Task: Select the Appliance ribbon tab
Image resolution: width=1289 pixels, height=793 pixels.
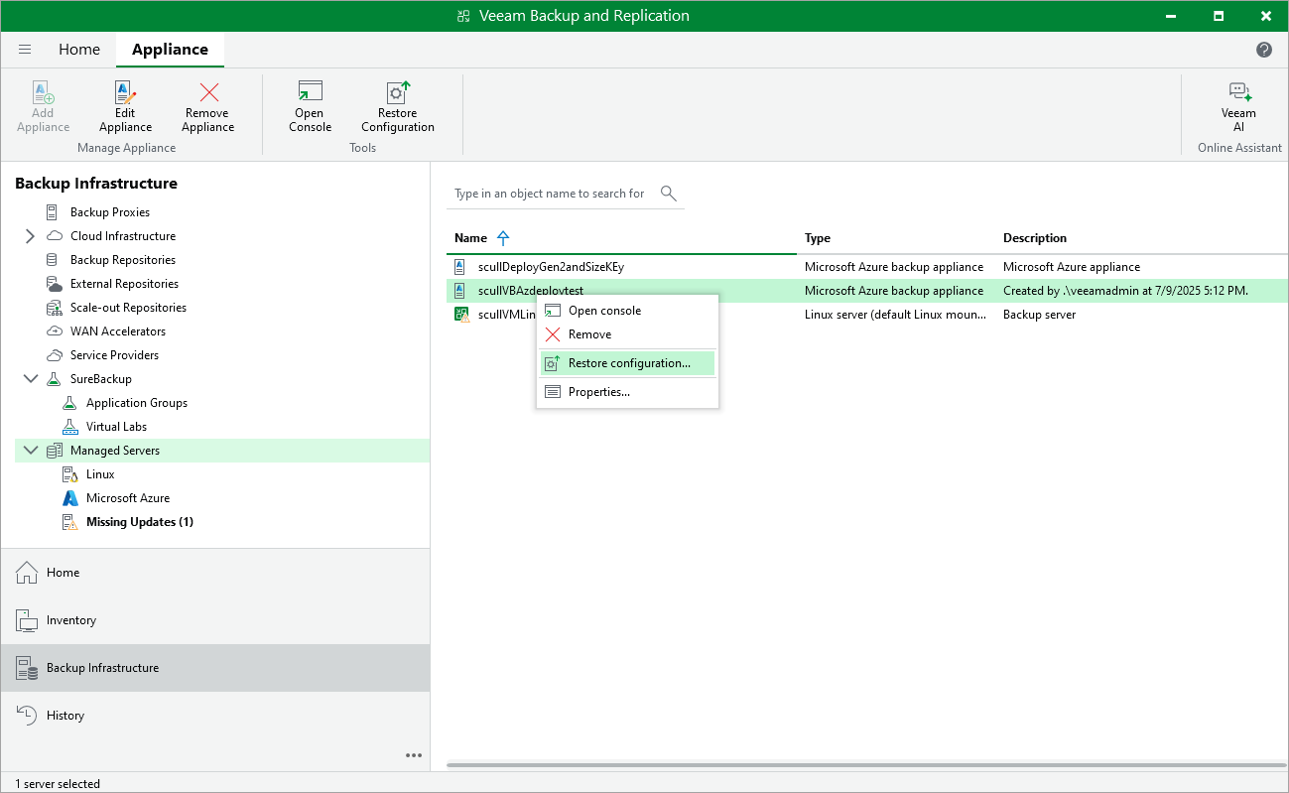Action: click(170, 50)
